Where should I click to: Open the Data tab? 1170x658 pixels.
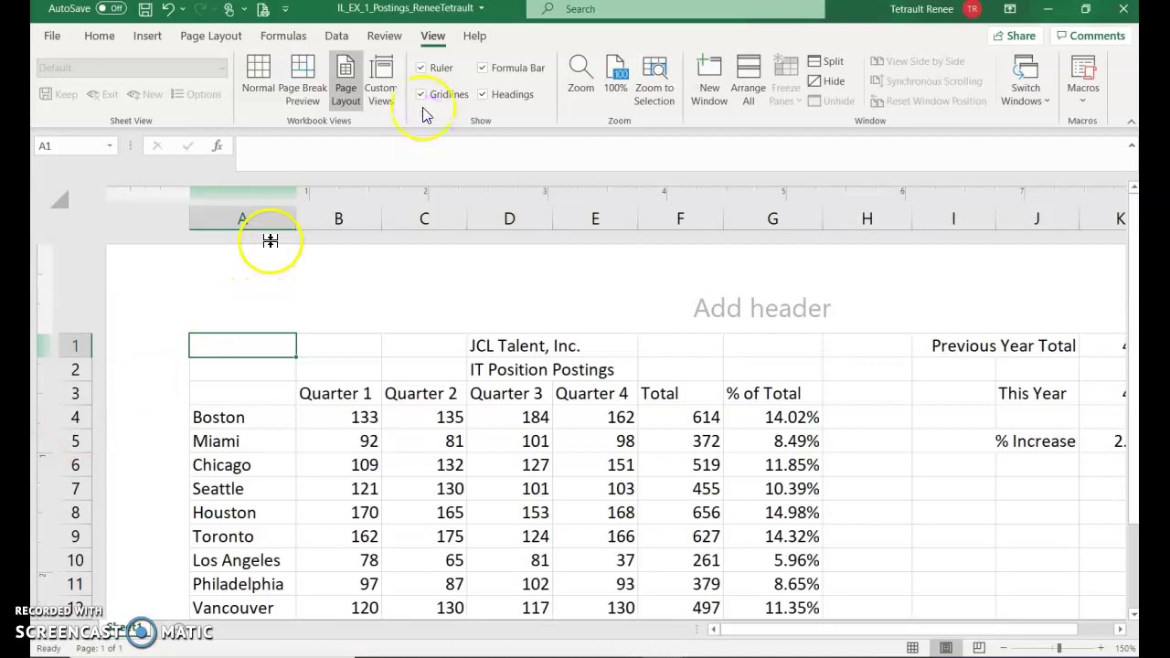(336, 36)
